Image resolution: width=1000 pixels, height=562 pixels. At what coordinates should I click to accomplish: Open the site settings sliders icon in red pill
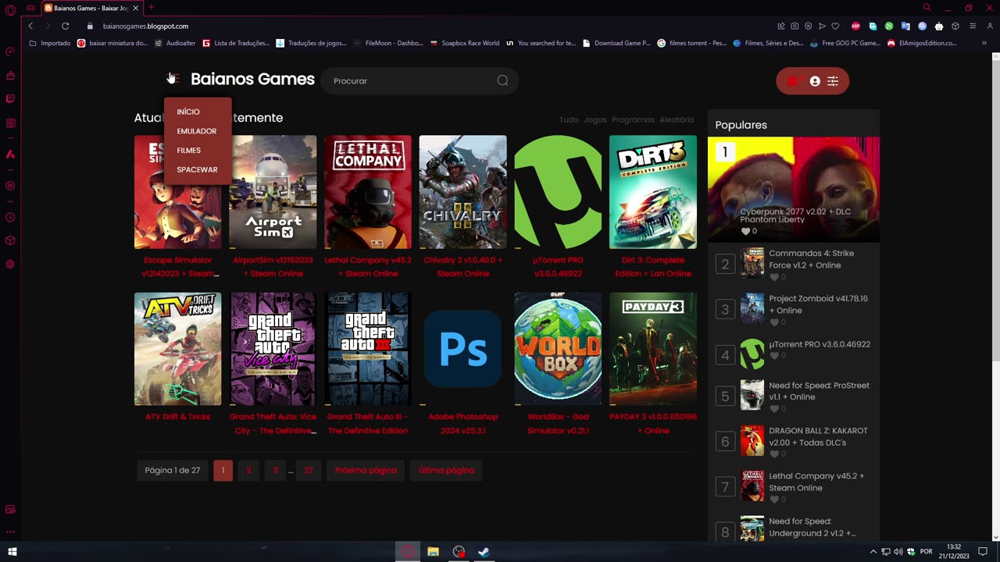coord(833,81)
